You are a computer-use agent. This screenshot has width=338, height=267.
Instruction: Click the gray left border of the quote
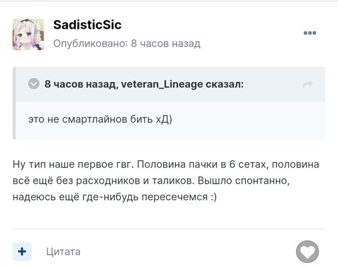coord(14,103)
